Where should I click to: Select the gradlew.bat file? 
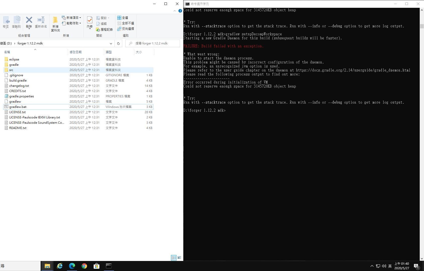point(18,107)
